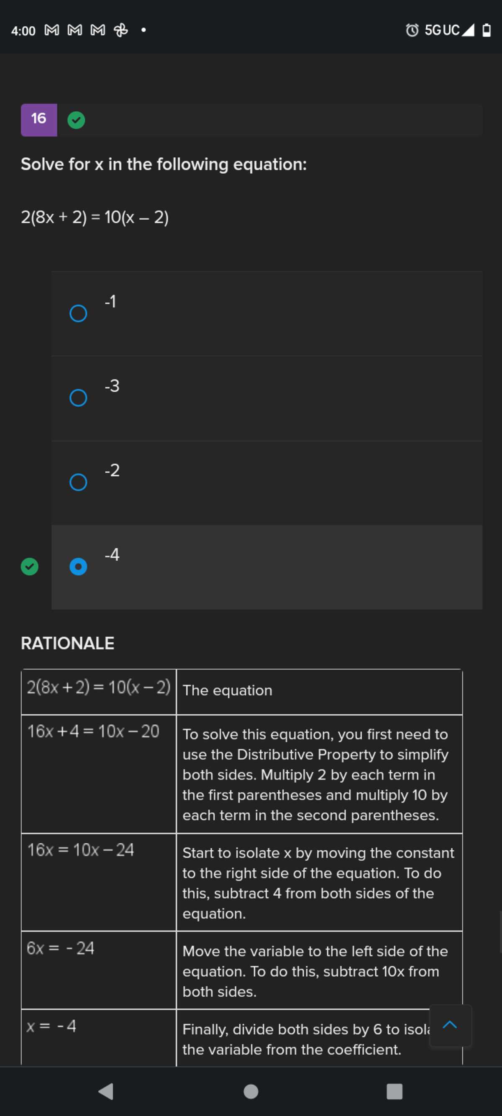Screen dimensions: 502x1116
Task: Tap the scroll-to-top chevron button
Action: 450,1025
